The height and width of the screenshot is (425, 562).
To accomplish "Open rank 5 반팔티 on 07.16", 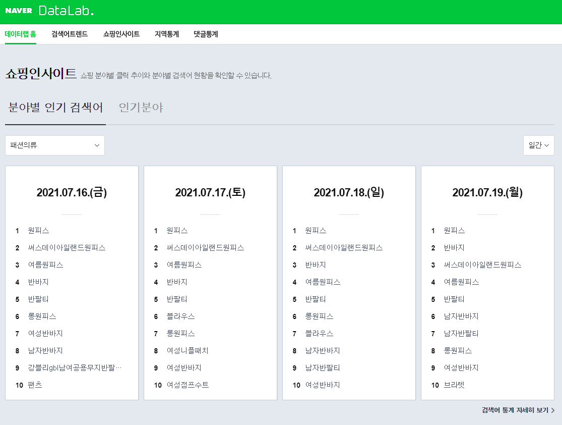I will (38, 299).
